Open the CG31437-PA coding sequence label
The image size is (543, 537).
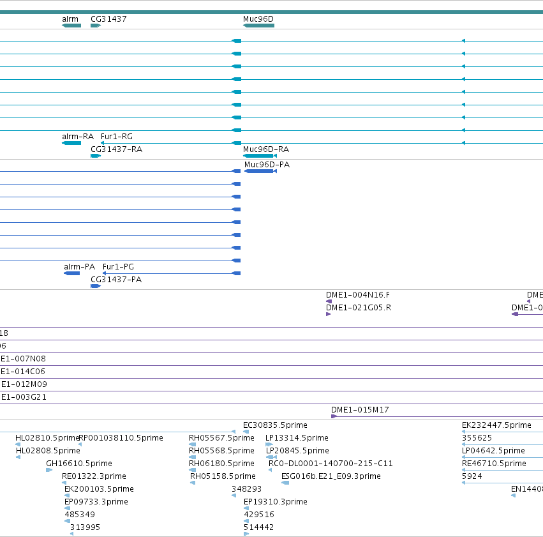pos(116,280)
